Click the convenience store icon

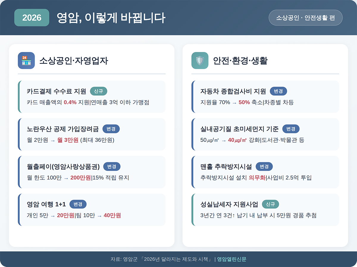pyautogui.click(x=26, y=61)
